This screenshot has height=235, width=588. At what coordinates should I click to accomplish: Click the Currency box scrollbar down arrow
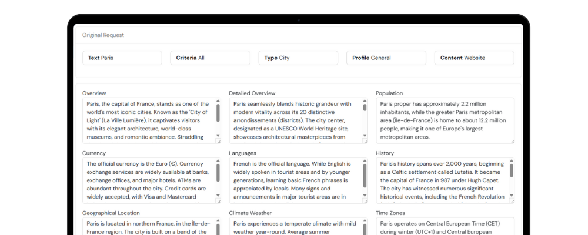pyautogui.click(x=218, y=195)
